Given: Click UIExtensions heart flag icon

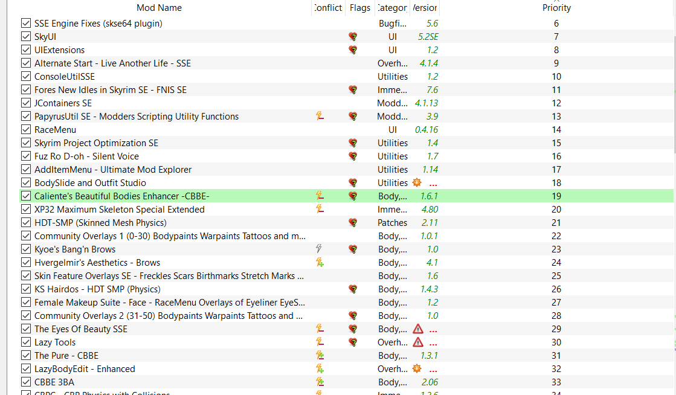Looking at the screenshot, I should pyautogui.click(x=353, y=50).
